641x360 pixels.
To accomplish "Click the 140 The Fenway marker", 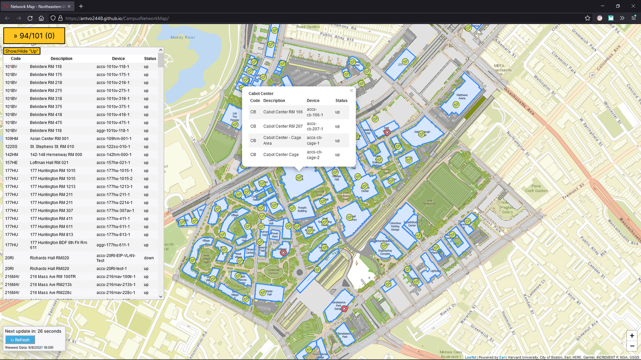I will [234, 124].
